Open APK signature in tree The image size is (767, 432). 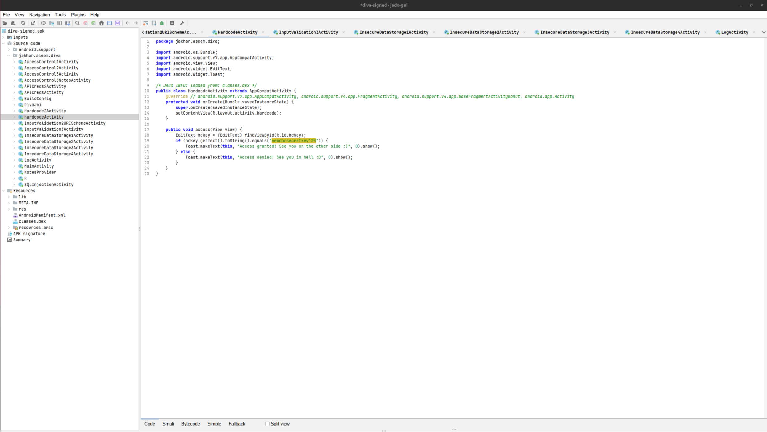pyautogui.click(x=29, y=234)
